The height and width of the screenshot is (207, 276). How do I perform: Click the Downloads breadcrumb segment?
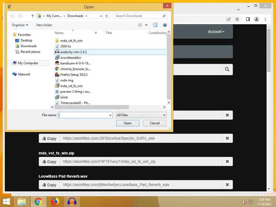[75, 16]
